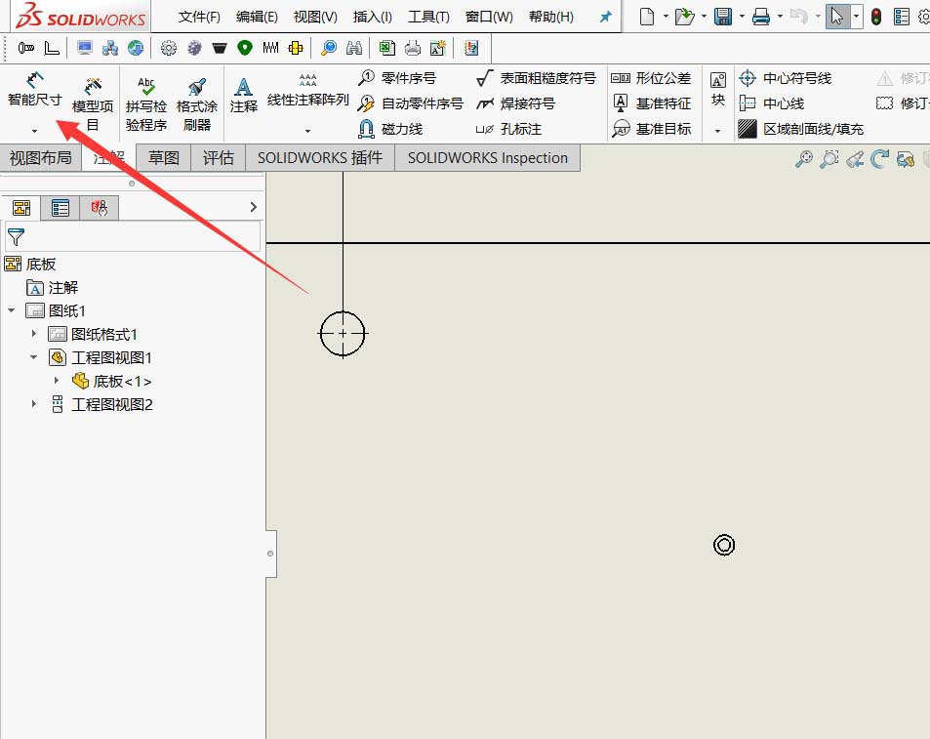Add a 零件序号 balloon
930x739 pixels.
pos(397,78)
